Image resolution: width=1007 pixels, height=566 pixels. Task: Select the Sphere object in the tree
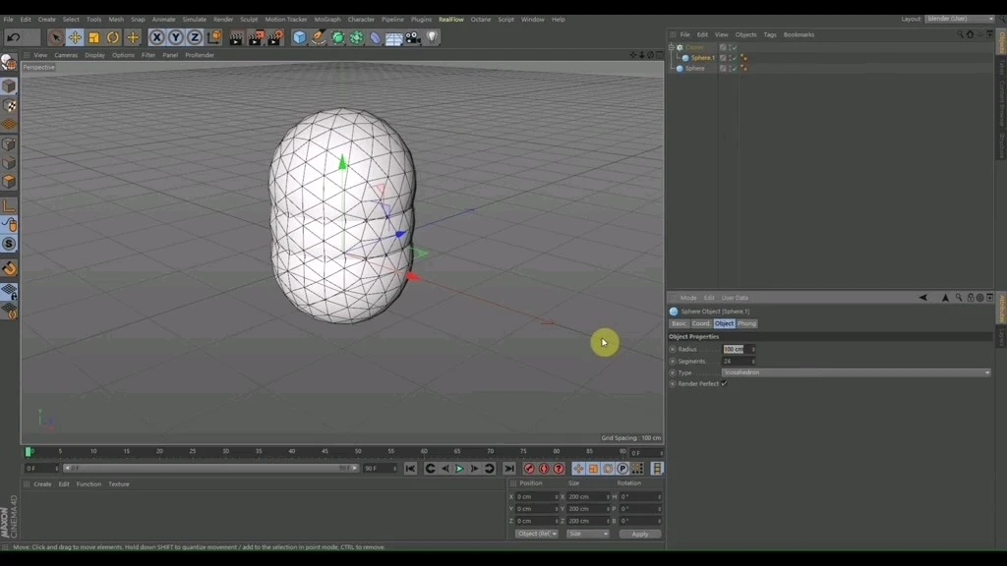coord(695,68)
